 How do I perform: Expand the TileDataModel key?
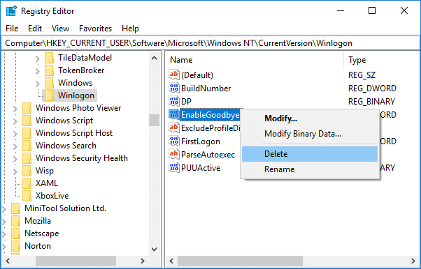38,59
